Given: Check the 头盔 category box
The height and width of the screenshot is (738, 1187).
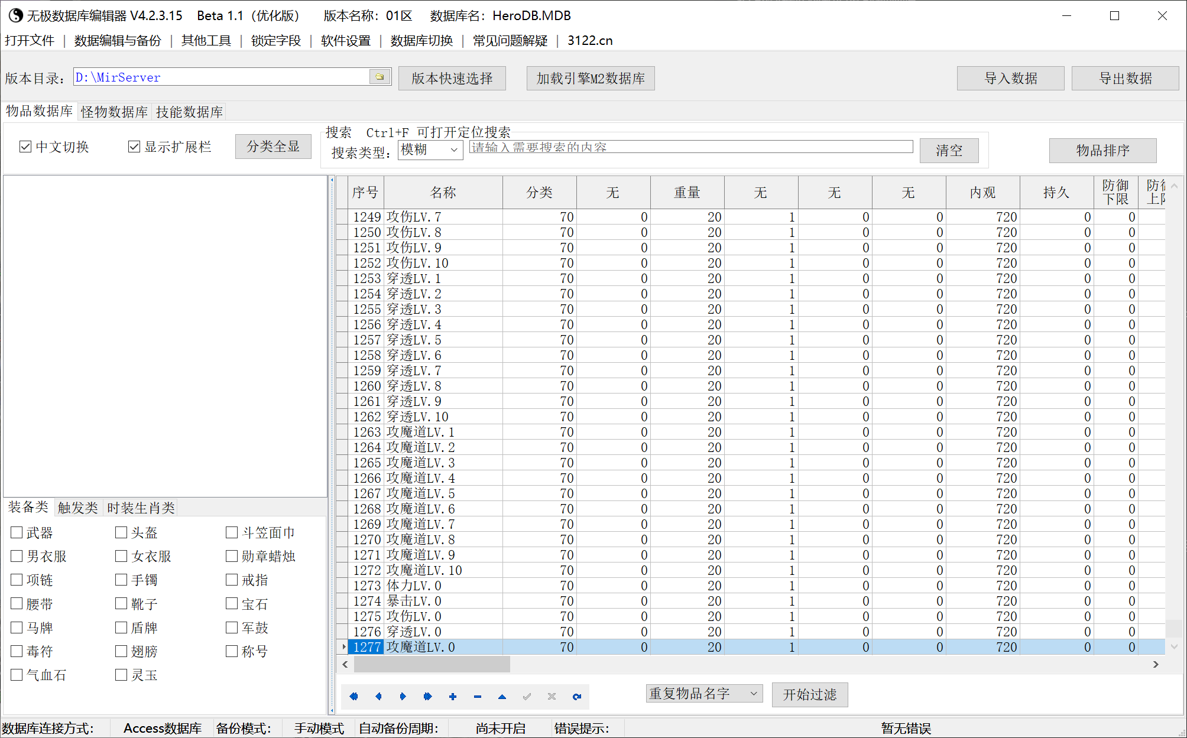Looking at the screenshot, I should coord(121,532).
